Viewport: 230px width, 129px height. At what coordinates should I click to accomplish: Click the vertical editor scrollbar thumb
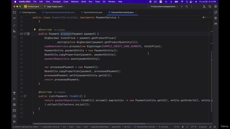click(x=212, y=81)
